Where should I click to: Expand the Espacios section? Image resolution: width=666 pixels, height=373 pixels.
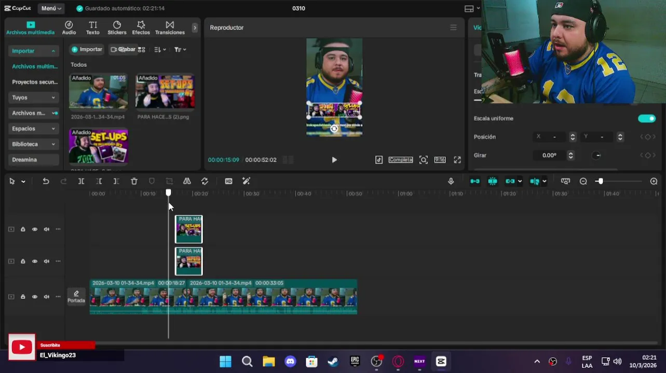tap(34, 128)
